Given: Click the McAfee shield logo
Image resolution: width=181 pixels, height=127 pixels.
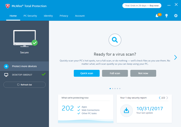Looking at the screenshot, I should click(x=8, y=6).
